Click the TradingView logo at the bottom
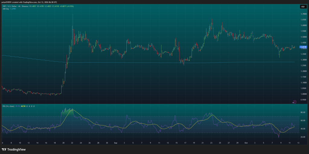The image size is (309, 154). (x=14, y=149)
